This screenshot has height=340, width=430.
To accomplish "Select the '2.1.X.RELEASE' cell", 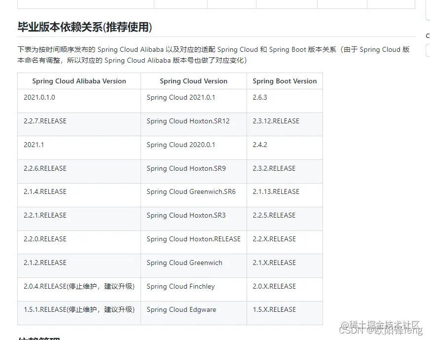I will (285, 266).
